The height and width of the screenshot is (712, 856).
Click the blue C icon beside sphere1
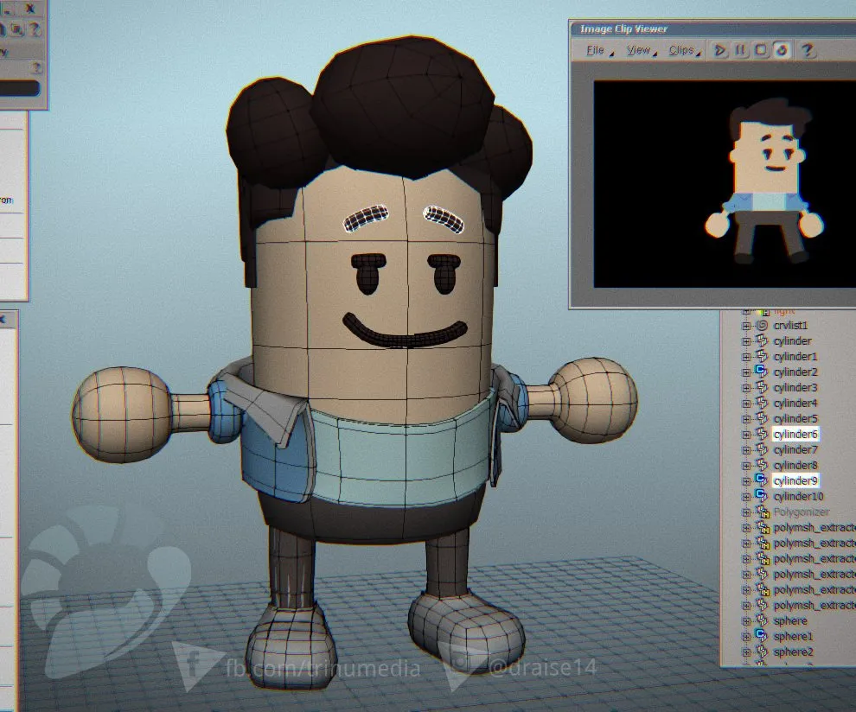[762, 636]
